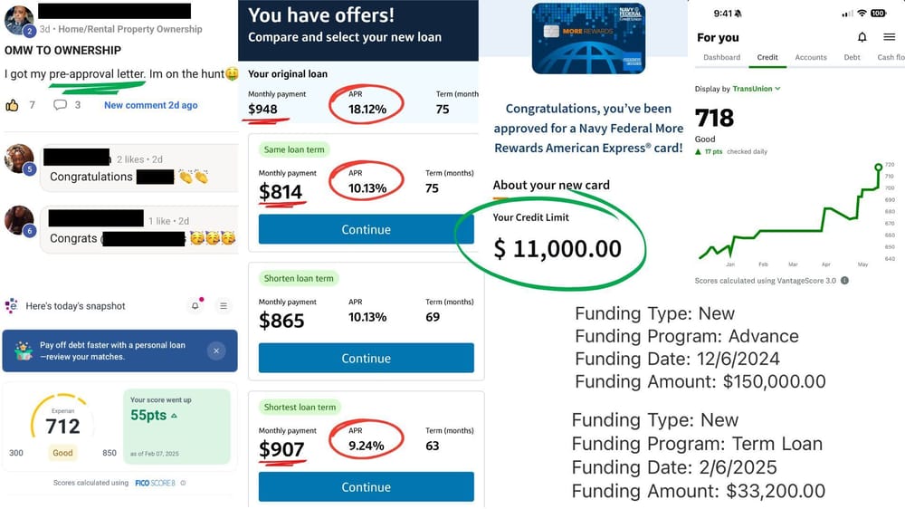905x509 pixels.
Task: Select the Accounts tab
Action: click(x=811, y=57)
